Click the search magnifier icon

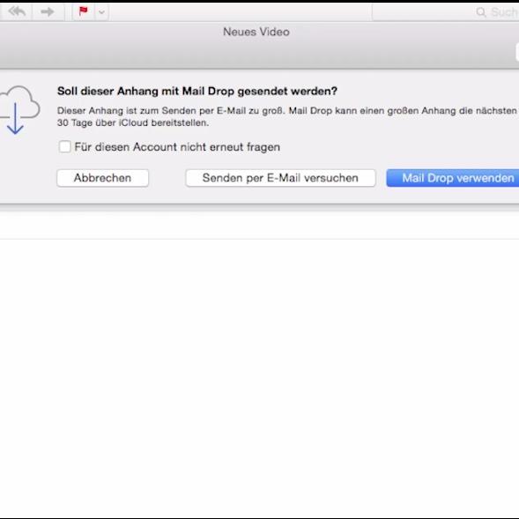tap(480, 12)
